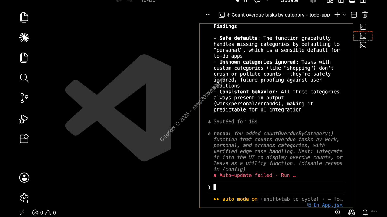Click the 'Auto-update failed · Run …' message
This screenshot has width=387, height=217.
pyautogui.click(x=255, y=175)
